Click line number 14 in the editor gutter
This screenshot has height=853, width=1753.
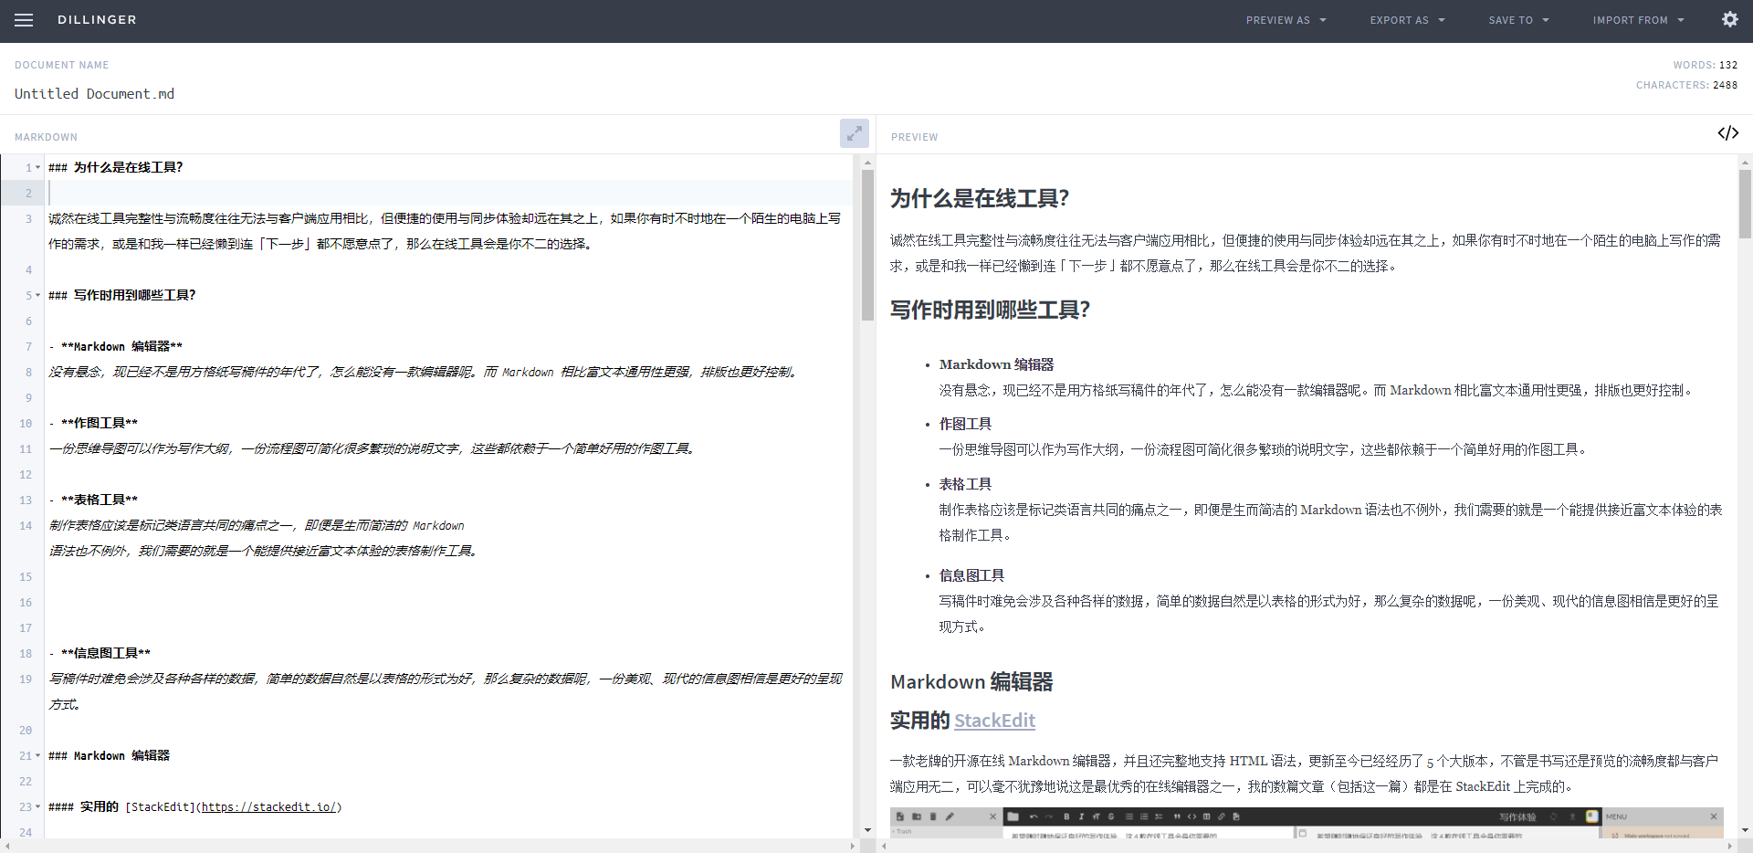[x=26, y=526]
